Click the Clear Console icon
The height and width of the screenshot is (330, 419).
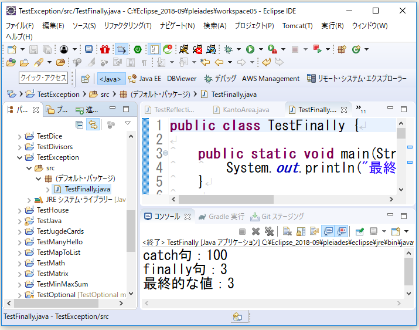[x=287, y=231]
